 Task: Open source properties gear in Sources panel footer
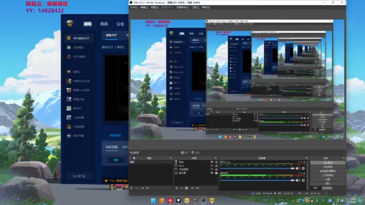click(x=187, y=188)
